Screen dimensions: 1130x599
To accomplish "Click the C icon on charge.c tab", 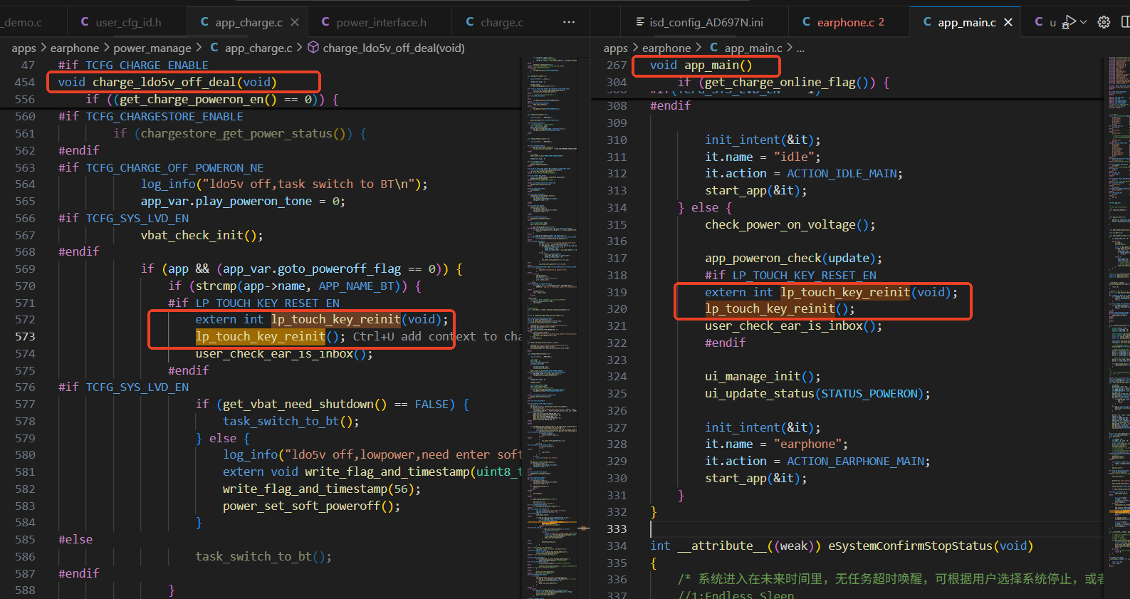I will coord(470,22).
